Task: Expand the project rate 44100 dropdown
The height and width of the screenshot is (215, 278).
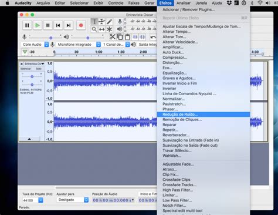Action: [x=40, y=200]
